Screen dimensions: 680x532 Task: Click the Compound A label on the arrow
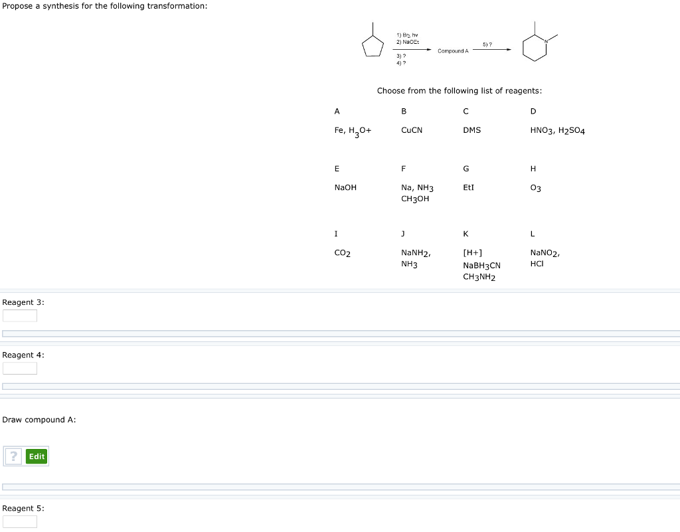pyautogui.click(x=453, y=50)
